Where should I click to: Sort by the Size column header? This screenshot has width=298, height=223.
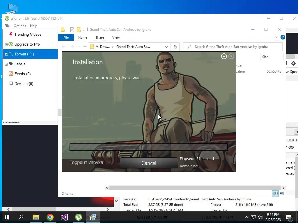[272, 57]
